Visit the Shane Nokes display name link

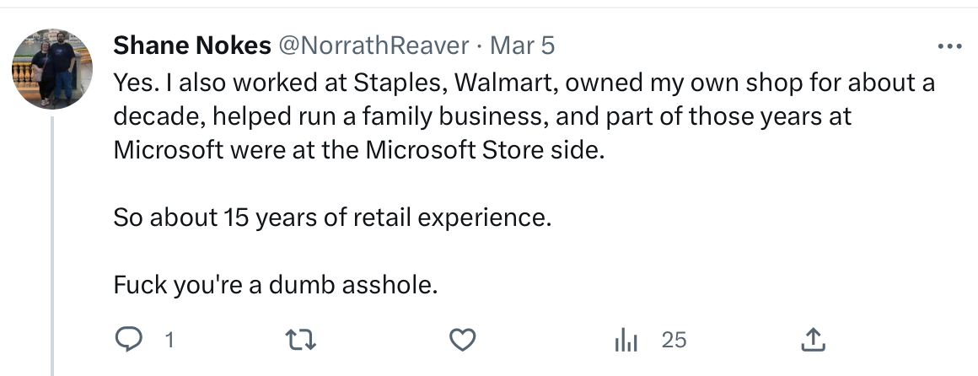tap(192, 46)
